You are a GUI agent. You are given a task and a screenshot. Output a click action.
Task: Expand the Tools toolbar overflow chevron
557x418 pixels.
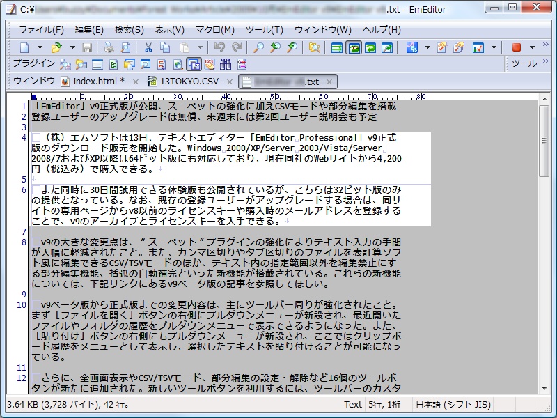coord(546,61)
